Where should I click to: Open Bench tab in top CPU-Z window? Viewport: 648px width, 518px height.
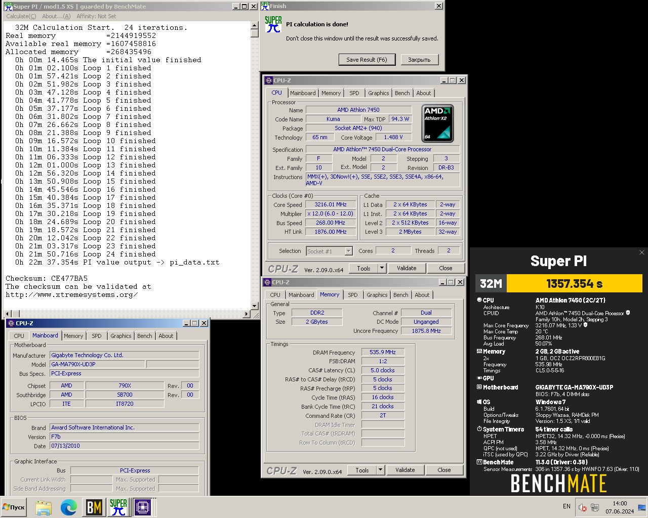pyautogui.click(x=402, y=93)
